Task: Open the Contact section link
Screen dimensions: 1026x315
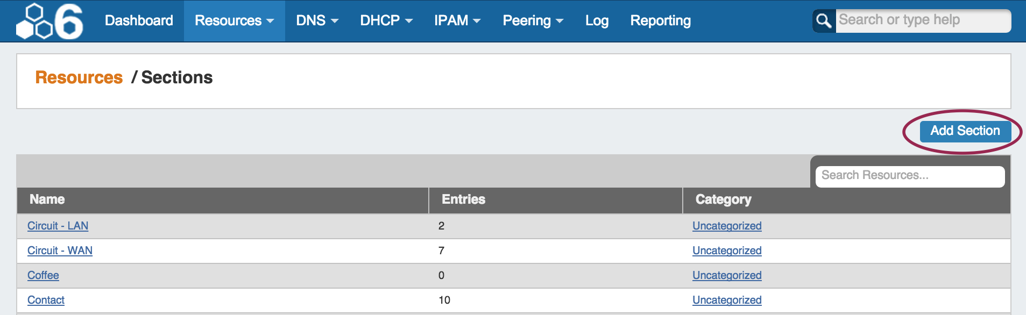Action: tap(46, 300)
